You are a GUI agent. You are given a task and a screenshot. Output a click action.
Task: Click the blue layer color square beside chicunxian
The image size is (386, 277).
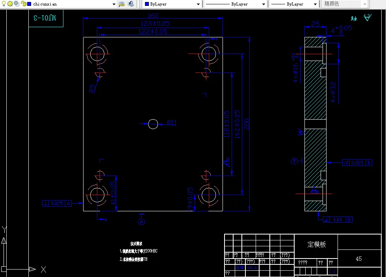click(29, 4)
